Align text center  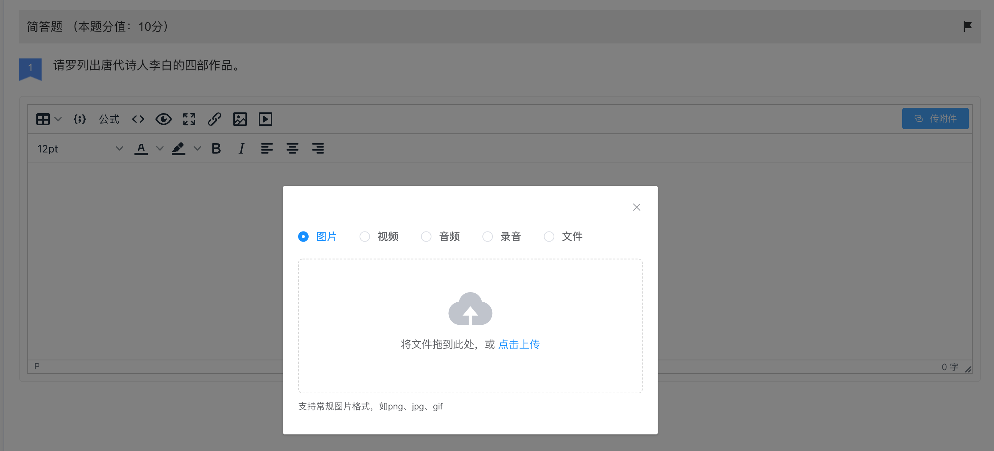click(293, 149)
